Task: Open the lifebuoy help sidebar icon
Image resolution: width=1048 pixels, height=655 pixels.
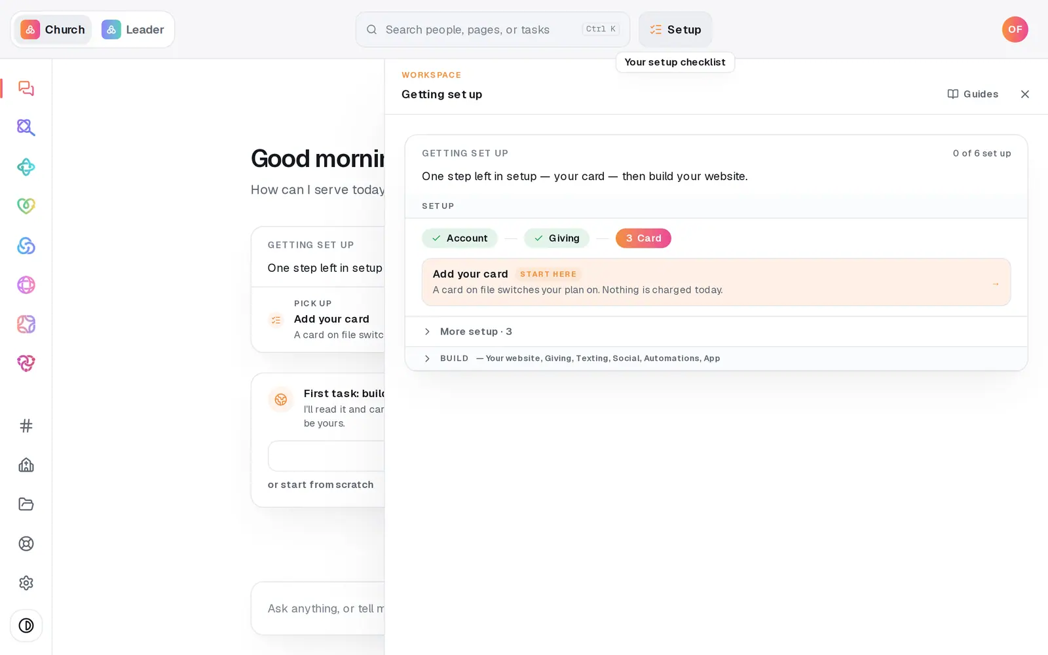Action: pos(26,544)
